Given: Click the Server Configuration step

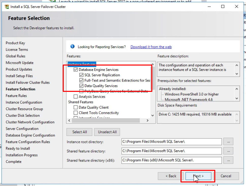Looking at the screenshot, I should 22,129.
